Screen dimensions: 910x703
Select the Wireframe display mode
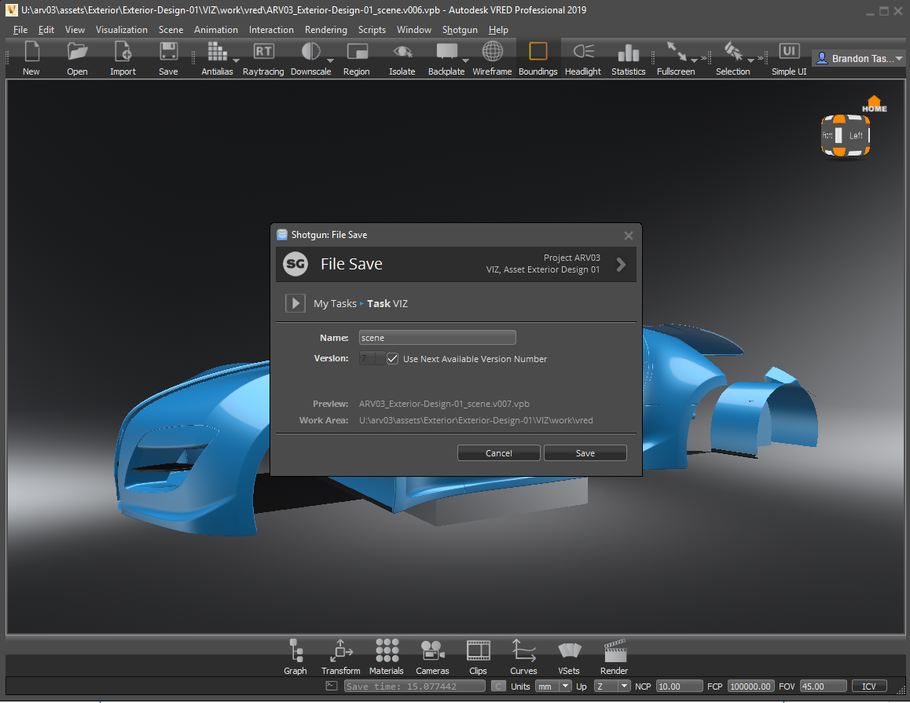click(492, 55)
